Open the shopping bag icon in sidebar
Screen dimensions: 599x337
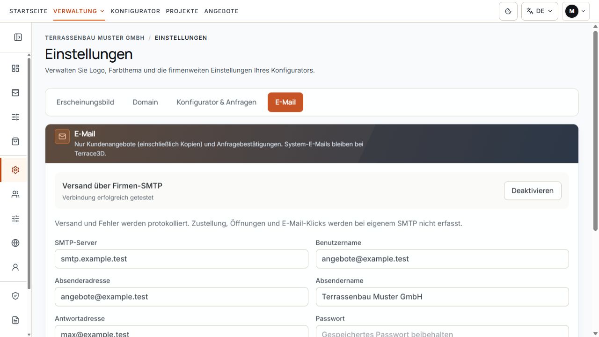[x=15, y=141]
